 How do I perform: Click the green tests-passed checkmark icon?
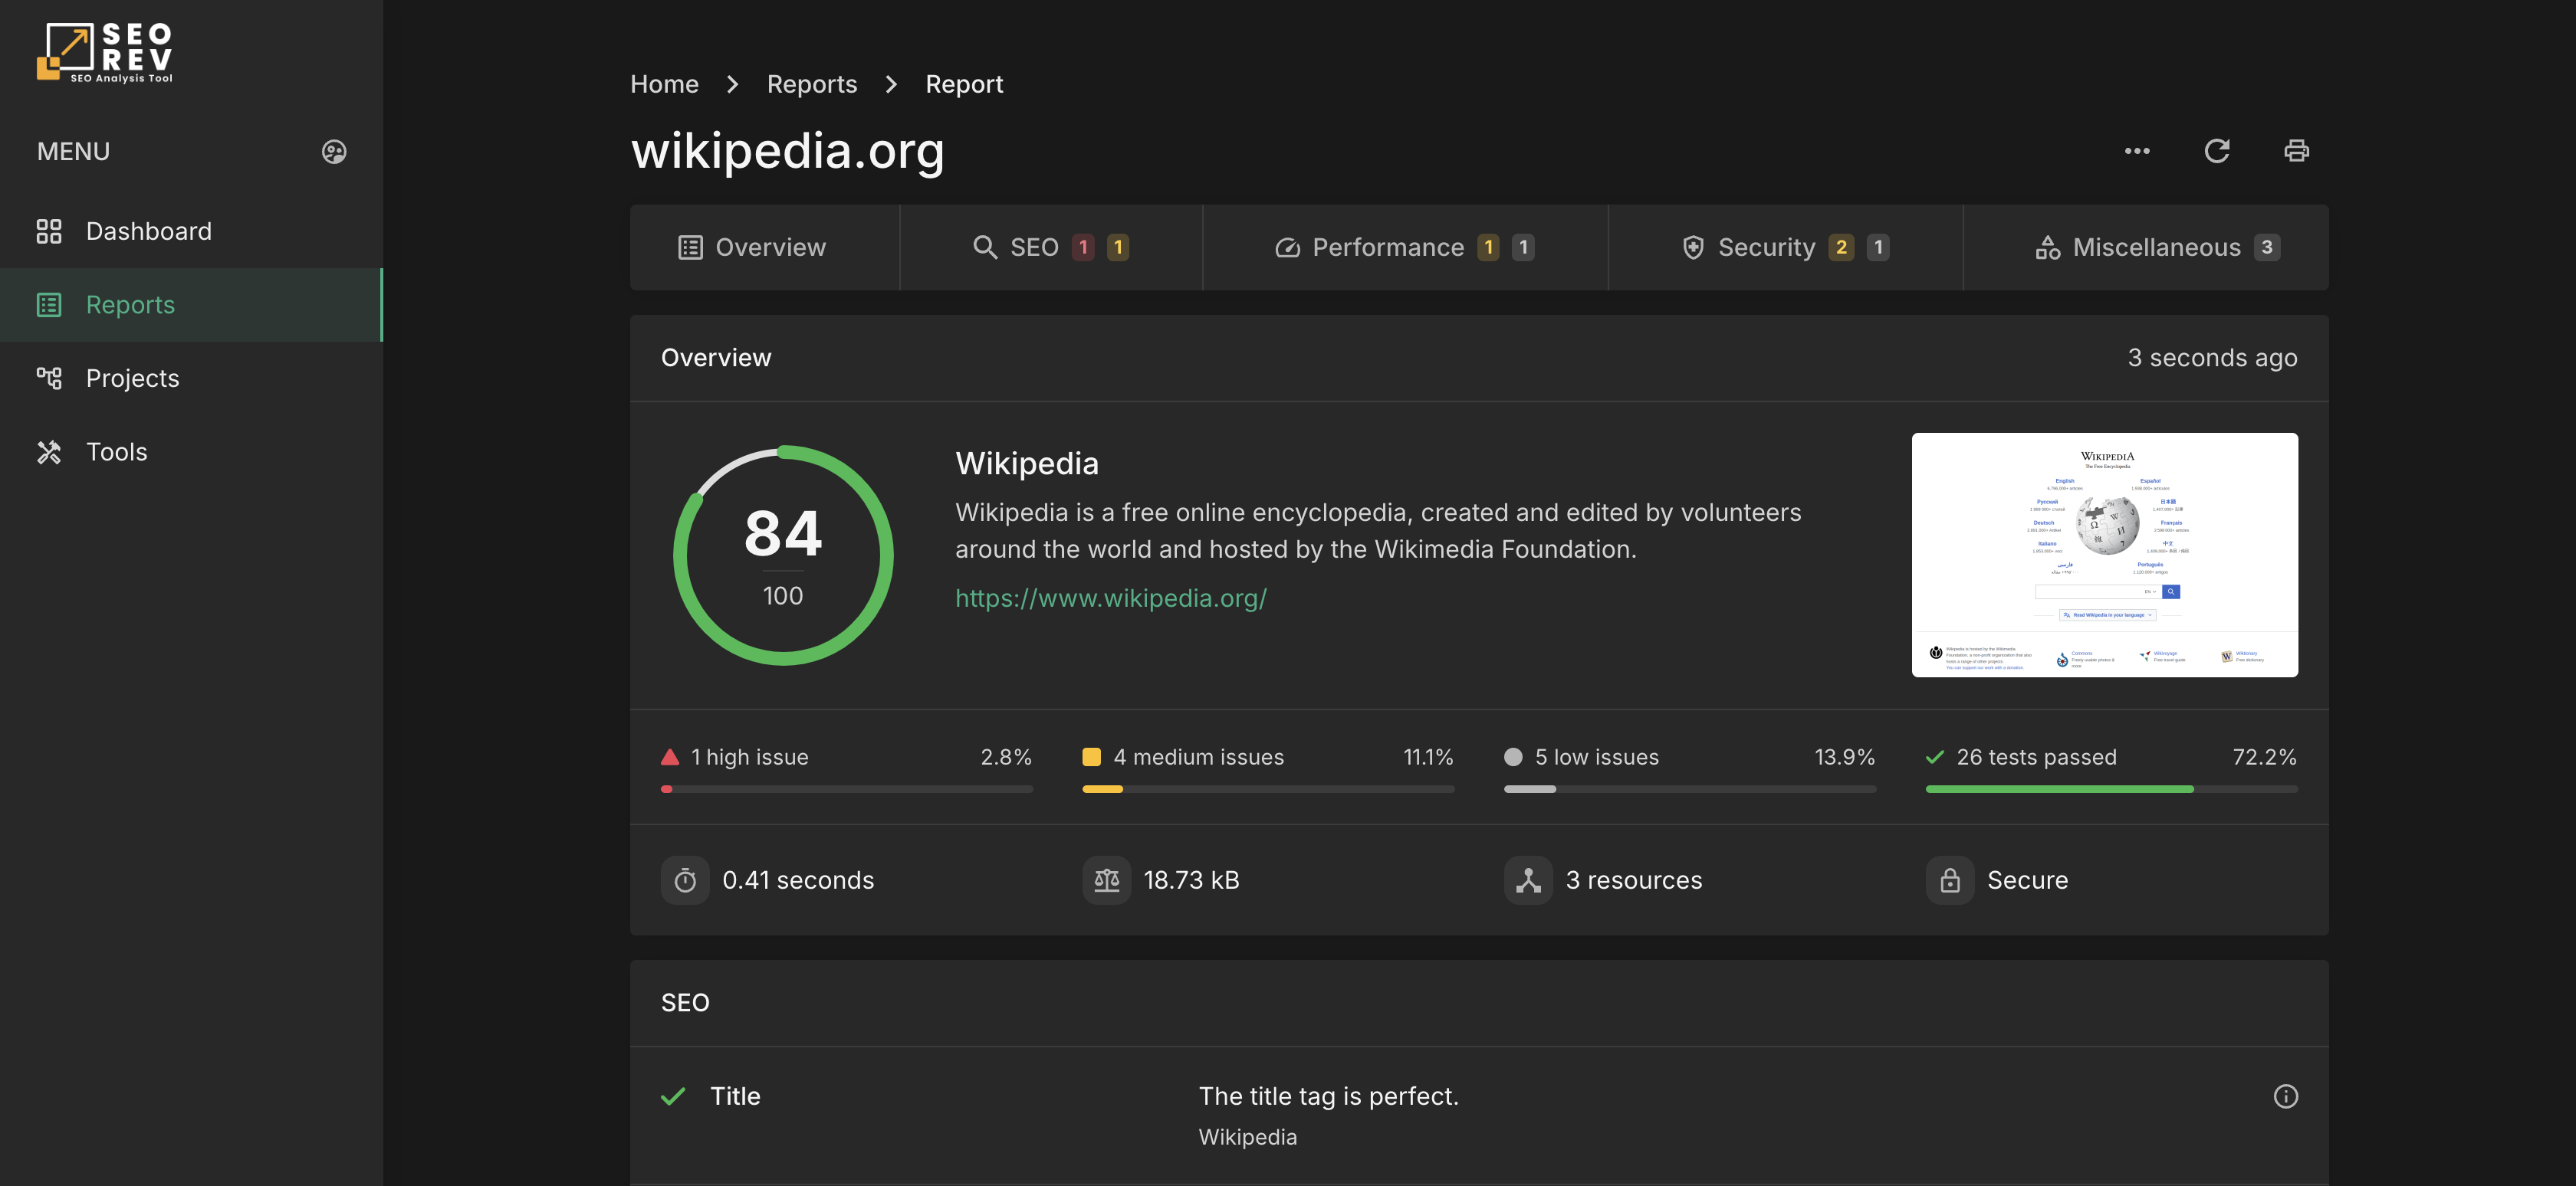click(1935, 758)
